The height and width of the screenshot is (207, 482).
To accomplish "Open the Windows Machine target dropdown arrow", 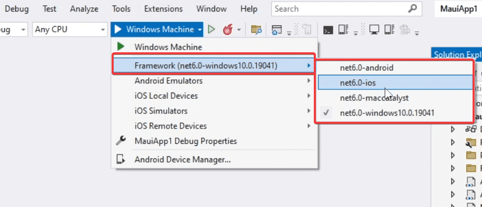I will point(200,30).
